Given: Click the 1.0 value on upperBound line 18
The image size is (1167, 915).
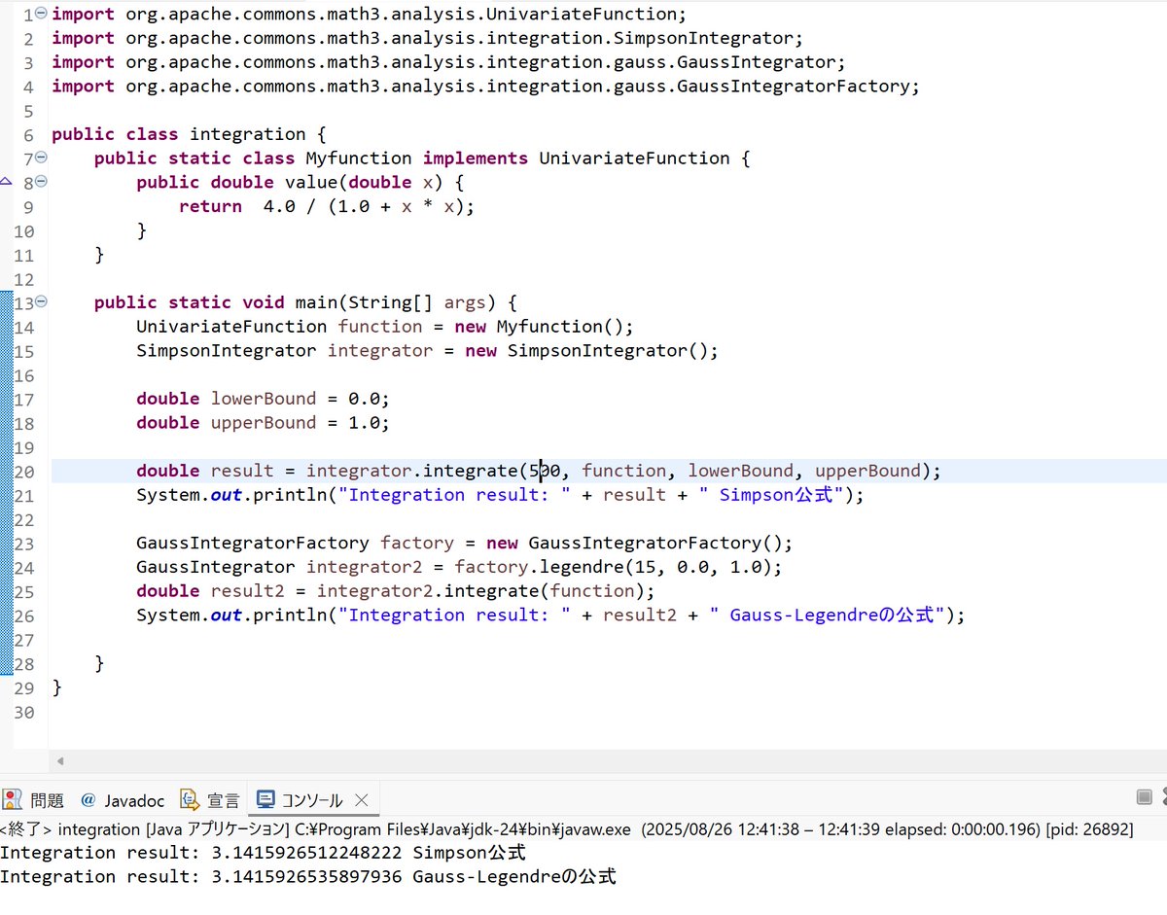Looking at the screenshot, I should coord(365,423).
